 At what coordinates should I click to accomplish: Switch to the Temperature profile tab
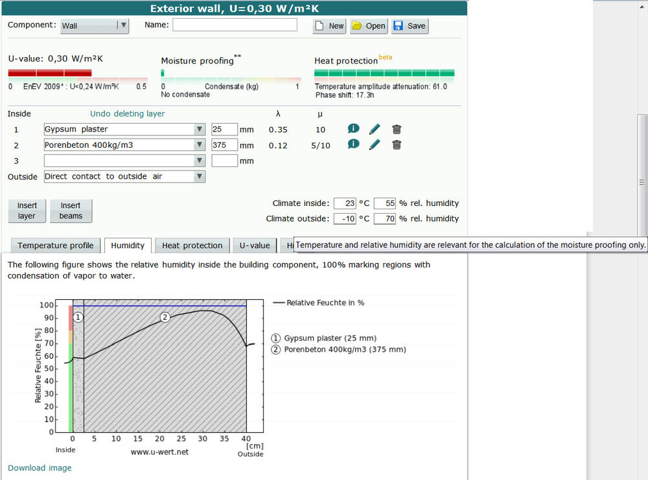coord(56,246)
